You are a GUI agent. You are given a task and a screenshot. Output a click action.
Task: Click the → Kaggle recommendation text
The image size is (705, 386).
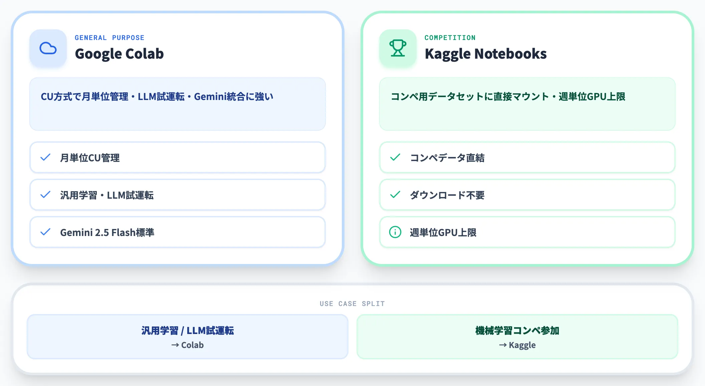tap(517, 345)
